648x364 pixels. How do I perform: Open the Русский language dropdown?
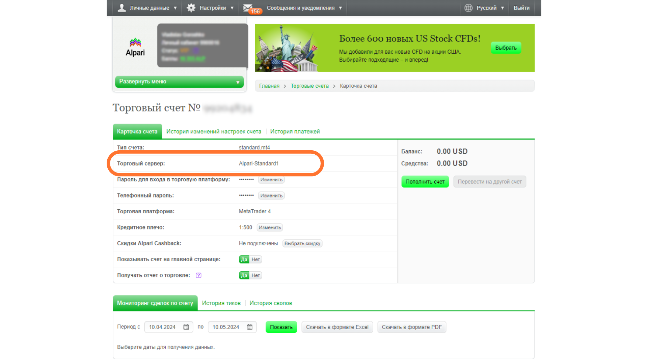(x=490, y=8)
